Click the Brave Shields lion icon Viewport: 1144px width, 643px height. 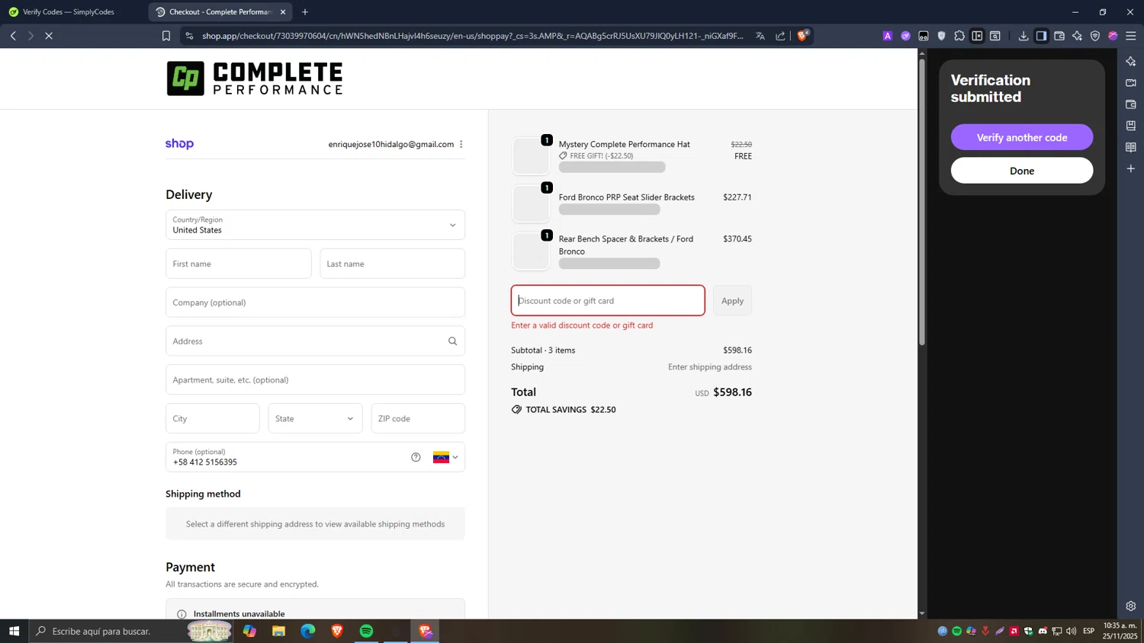click(x=802, y=36)
